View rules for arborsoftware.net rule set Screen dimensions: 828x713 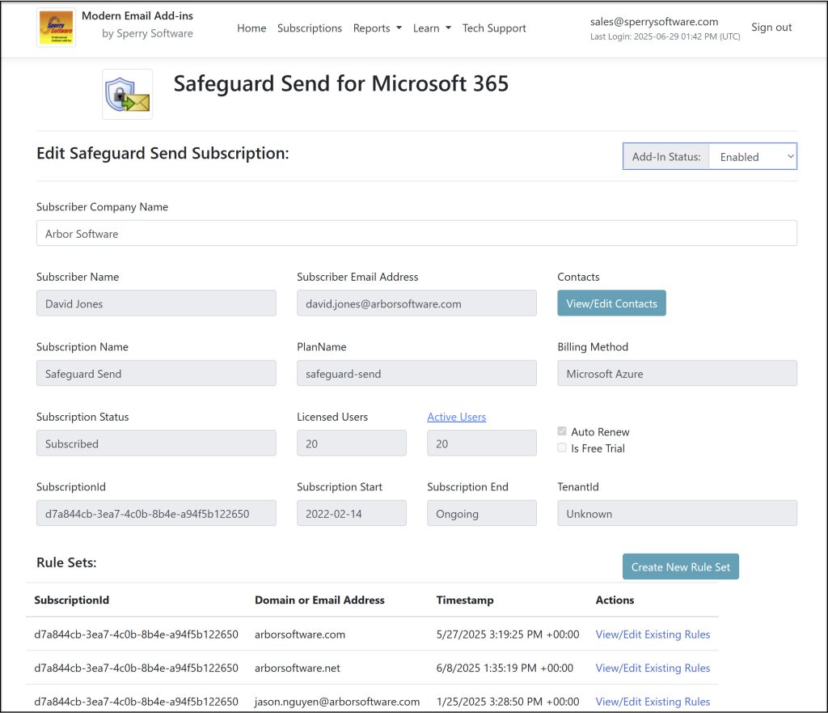click(x=653, y=668)
